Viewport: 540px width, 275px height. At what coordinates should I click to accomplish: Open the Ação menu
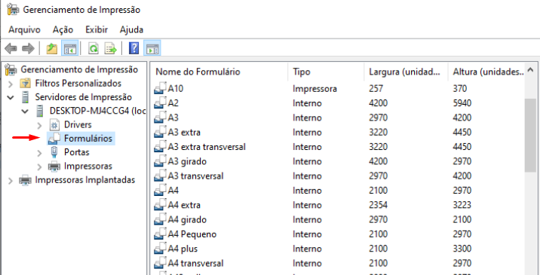click(x=63, y=29)
